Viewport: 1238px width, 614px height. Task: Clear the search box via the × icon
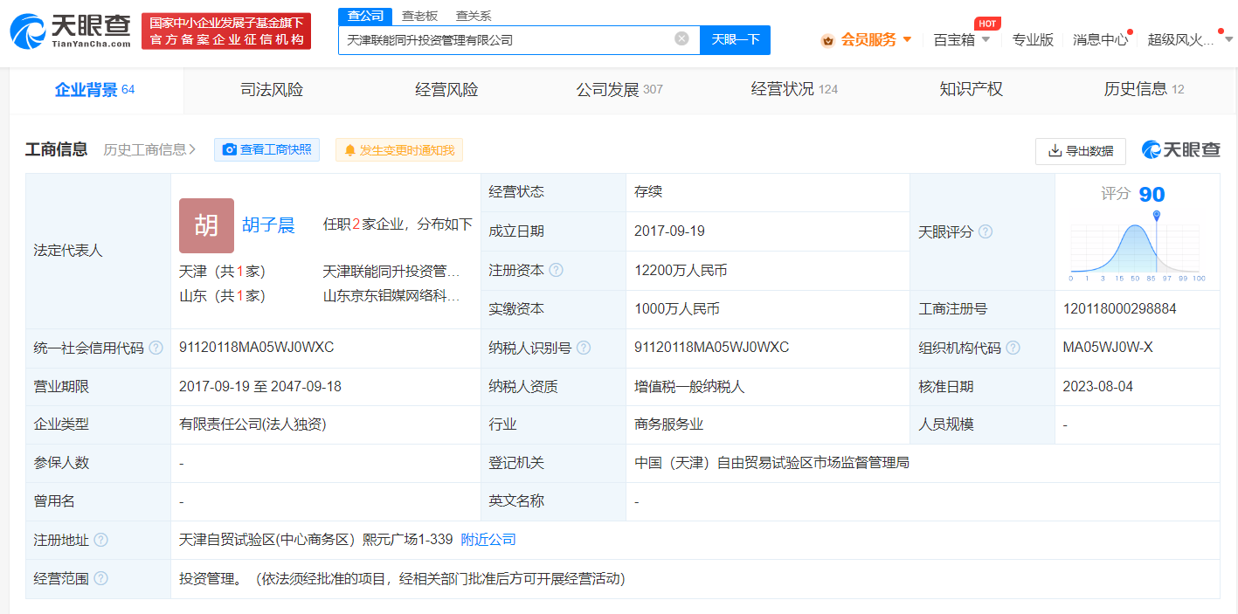click(x=681, y=38)
